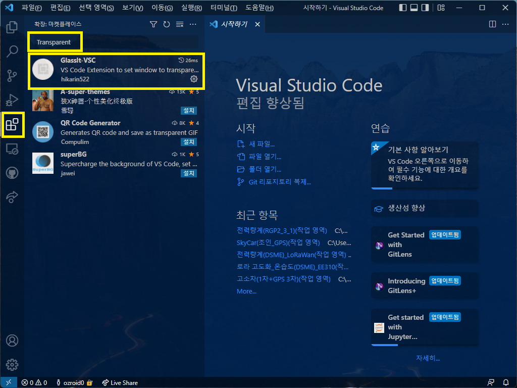The width and height of the screenshot is (517, 388).
Task: Open the Run and Debug view
Action: [12, 100]
